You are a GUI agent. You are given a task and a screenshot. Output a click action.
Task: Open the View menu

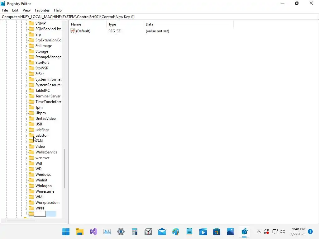(26, 10)
